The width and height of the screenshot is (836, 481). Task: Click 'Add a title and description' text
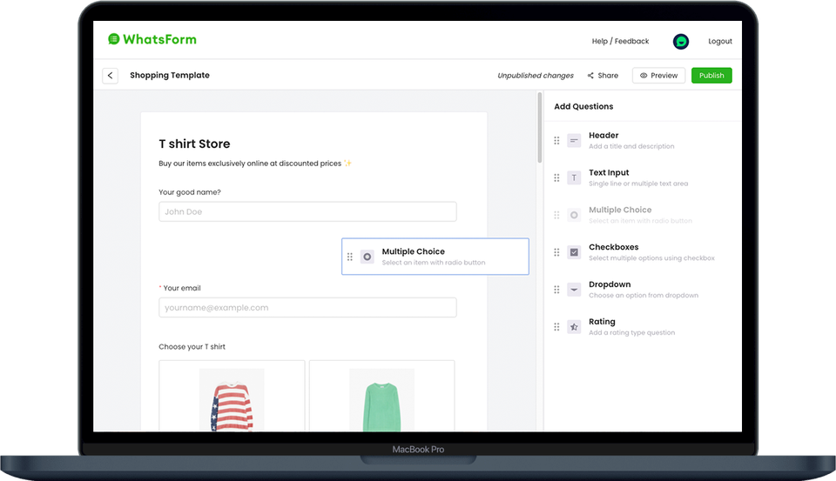631,146
